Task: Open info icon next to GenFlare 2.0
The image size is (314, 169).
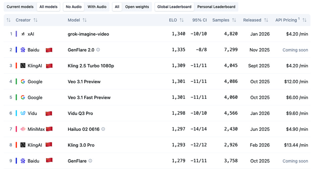Action: [x=98, y=50]
